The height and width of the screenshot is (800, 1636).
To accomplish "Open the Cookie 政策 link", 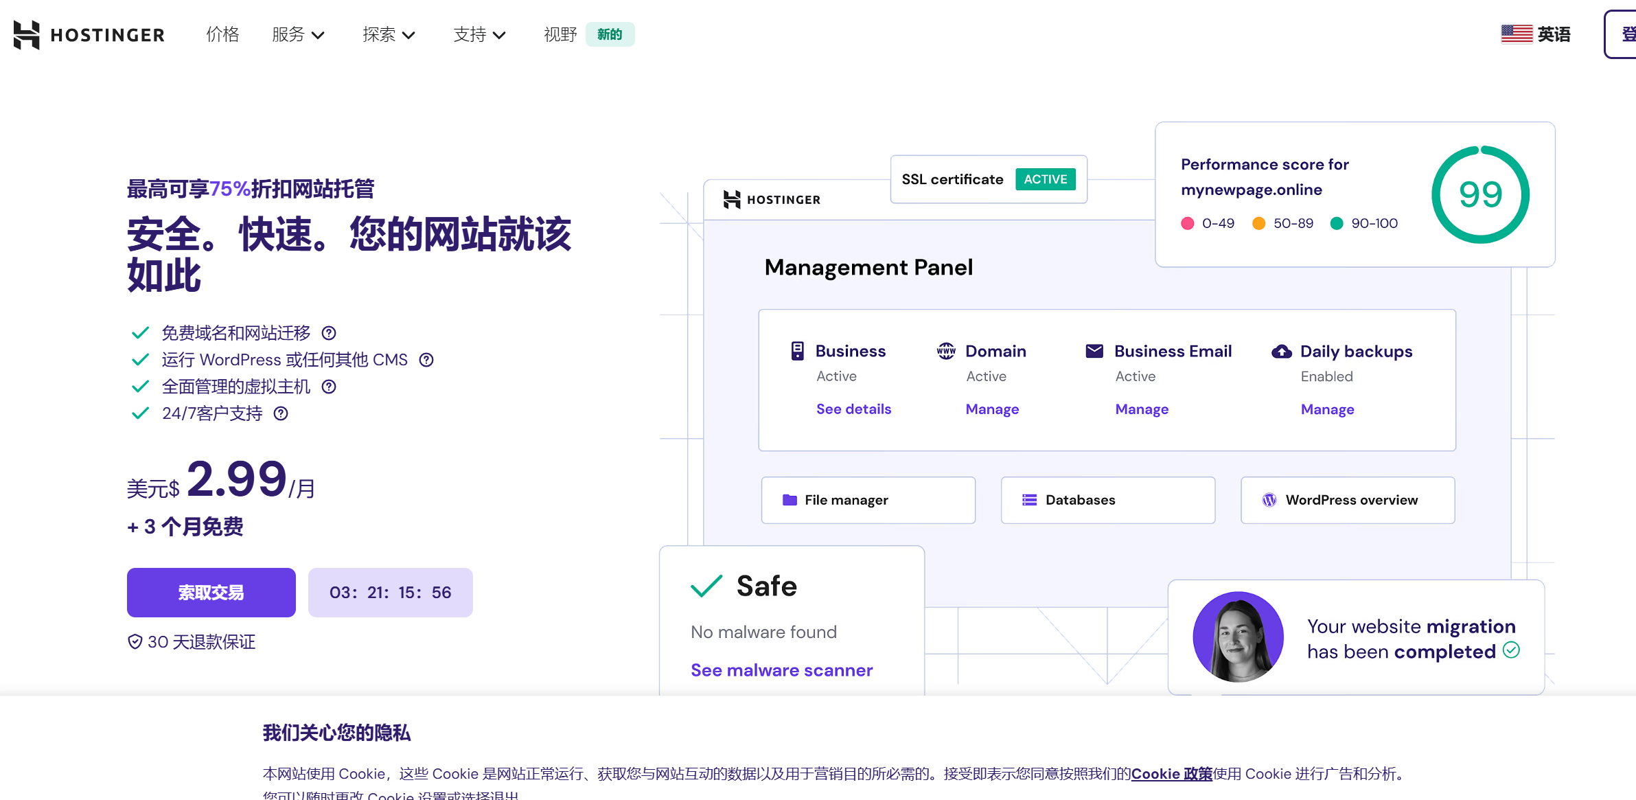I will tap(1171, 774).
